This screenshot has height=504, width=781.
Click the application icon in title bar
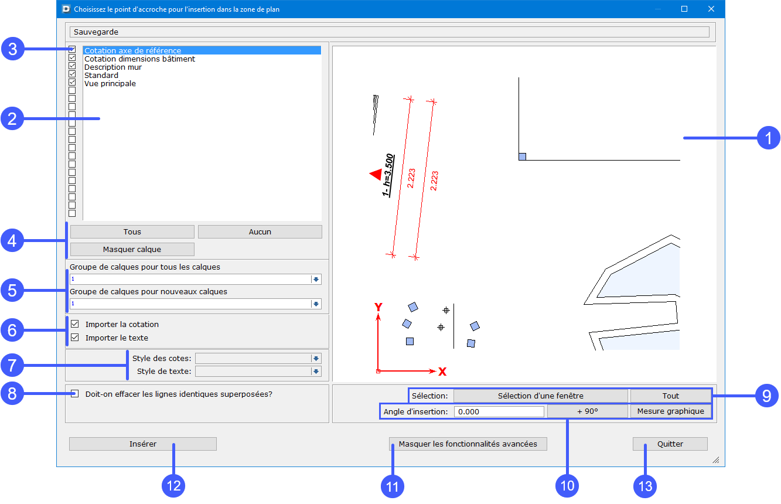[66, 9]
